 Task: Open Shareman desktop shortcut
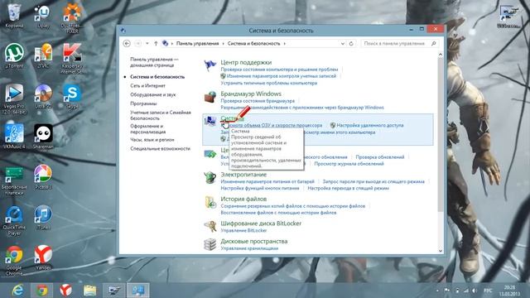pyautogui.click(x=43, y=136)
